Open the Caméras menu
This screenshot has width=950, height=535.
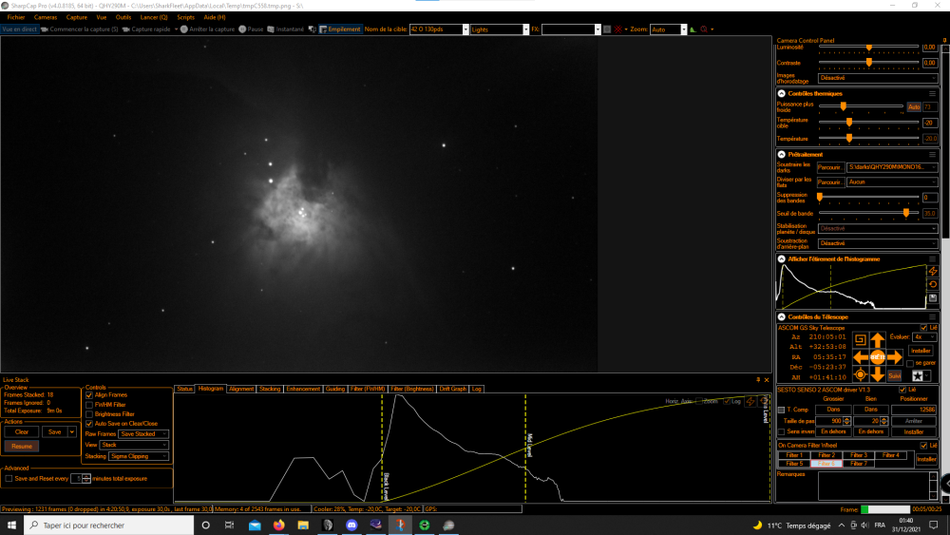pos(46,17)
